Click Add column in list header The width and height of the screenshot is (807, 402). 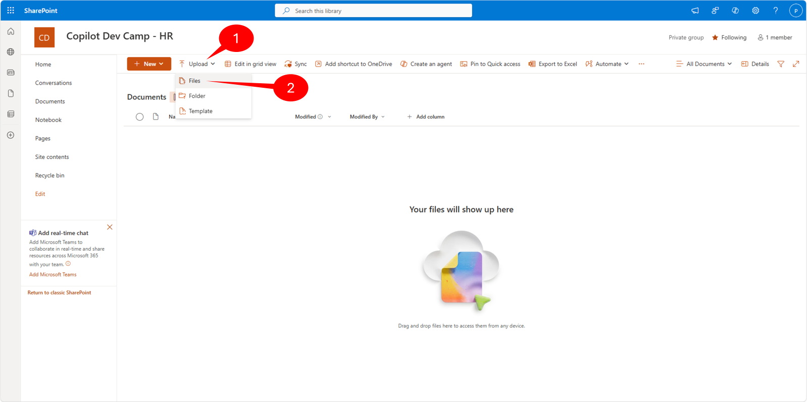426,117
